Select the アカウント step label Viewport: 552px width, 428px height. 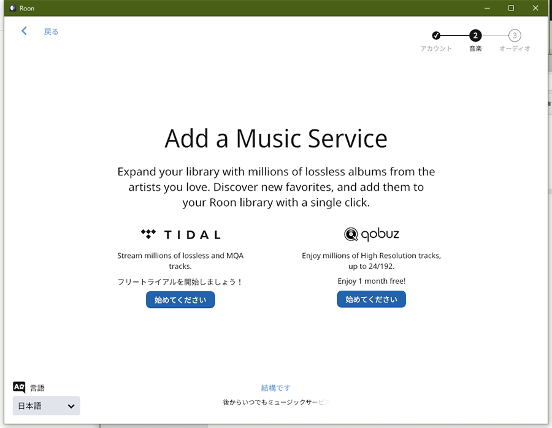click(436, 48)
